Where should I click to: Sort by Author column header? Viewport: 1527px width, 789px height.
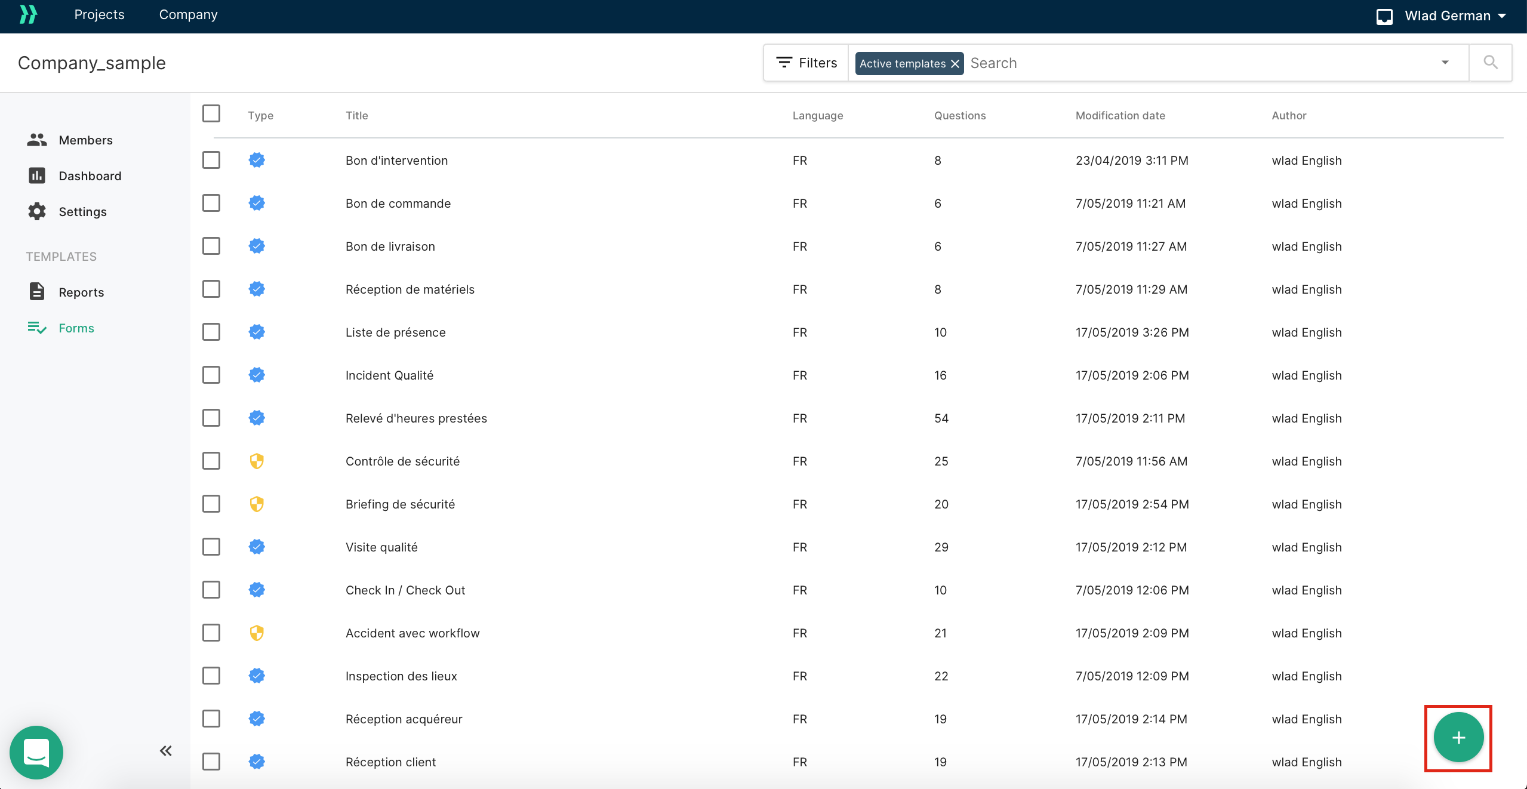pos(1289,116)
